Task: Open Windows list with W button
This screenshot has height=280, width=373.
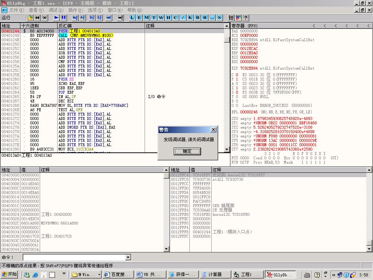Action: tap(161, 17)
